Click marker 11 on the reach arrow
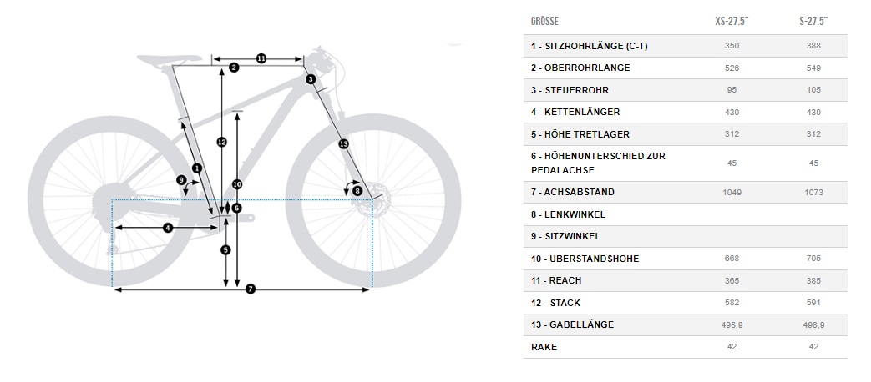 [261, 58]
